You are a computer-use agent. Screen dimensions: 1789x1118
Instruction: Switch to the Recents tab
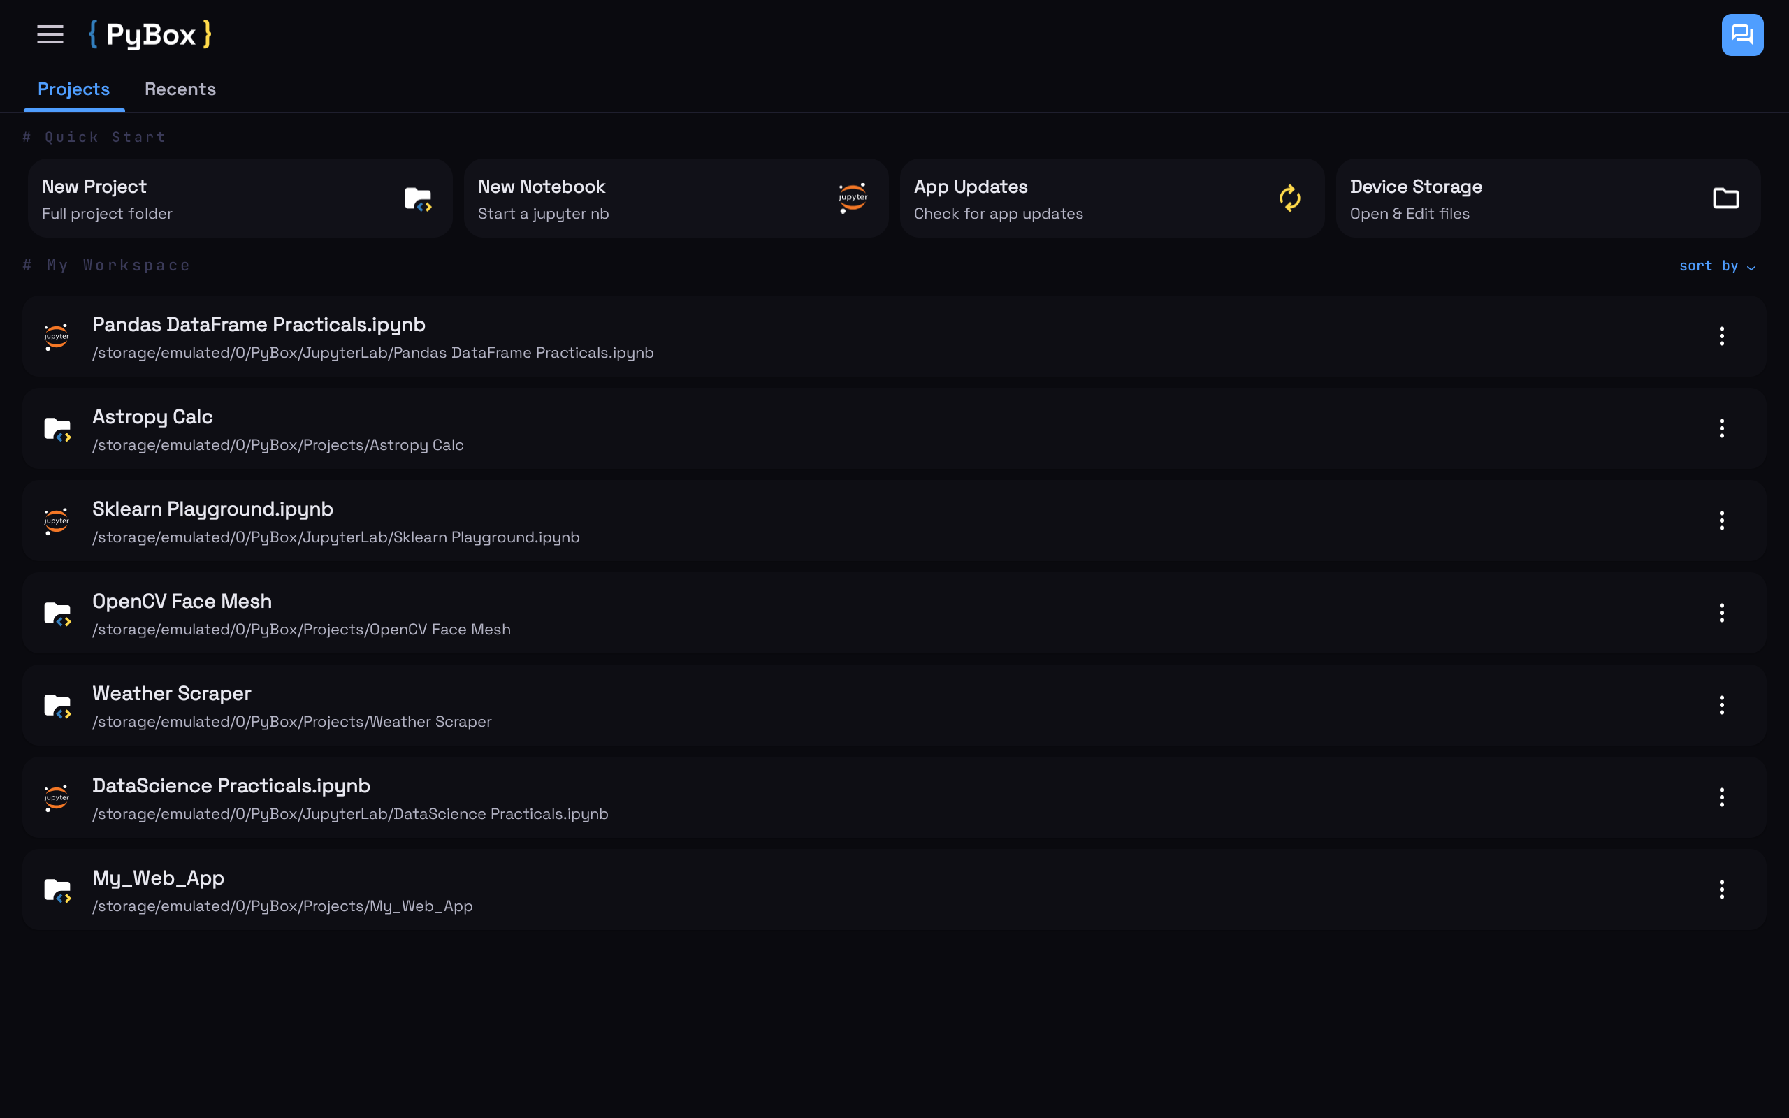pos(180,89)
